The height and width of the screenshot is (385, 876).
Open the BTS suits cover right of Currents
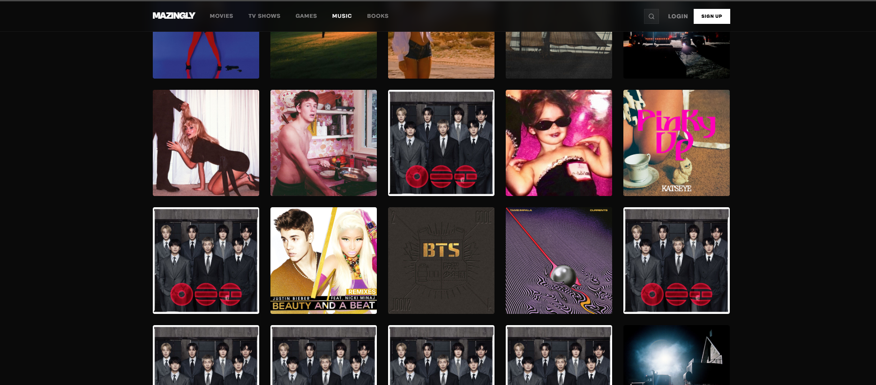point(676,261)
